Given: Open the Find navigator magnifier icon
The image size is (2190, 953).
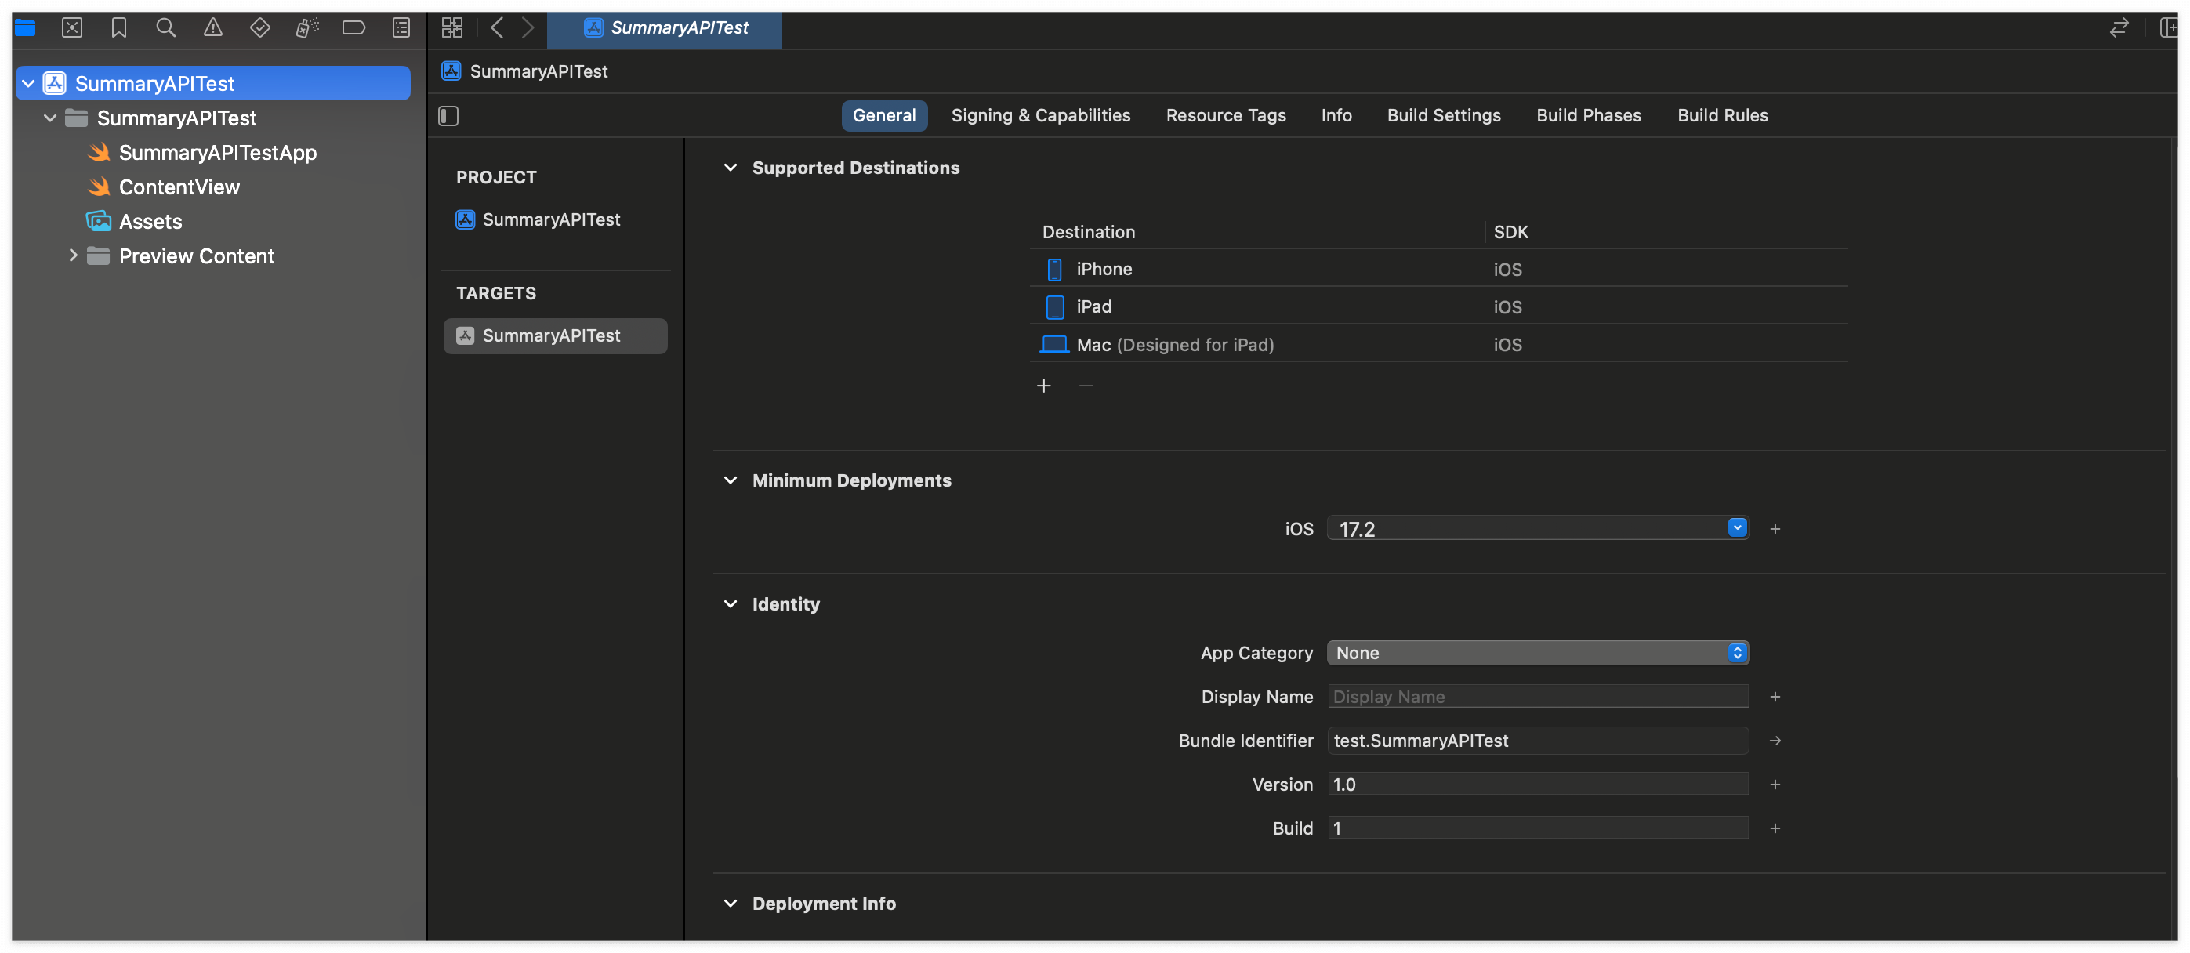Looking at the screenshot, I should click(x=166, y=28).
